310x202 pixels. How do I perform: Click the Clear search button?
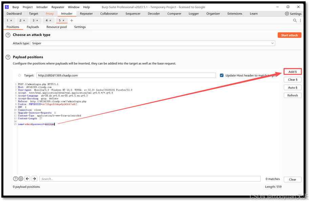(293, 179)
